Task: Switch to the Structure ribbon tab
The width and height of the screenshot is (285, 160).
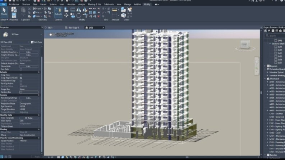Action: [x=26, y=4]
